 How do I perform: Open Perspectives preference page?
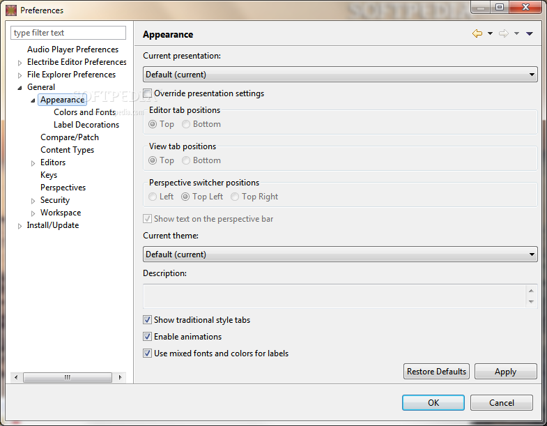[x=63, y=188]
